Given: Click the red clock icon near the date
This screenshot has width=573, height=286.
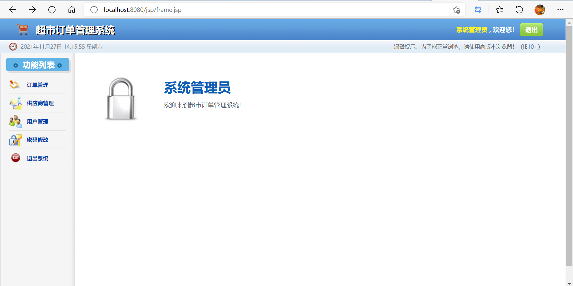Looking at the screenshot, I should click(13, 47).
